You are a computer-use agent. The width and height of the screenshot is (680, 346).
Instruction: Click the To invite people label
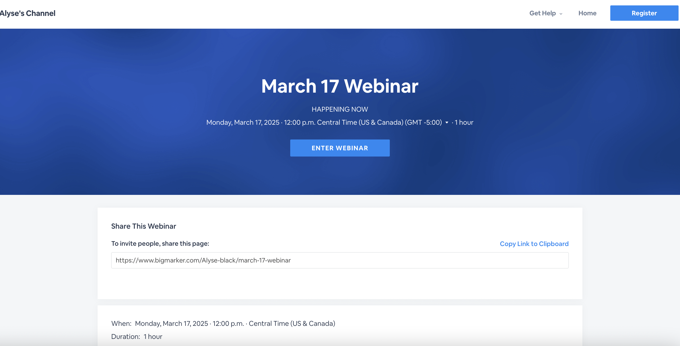160,243
